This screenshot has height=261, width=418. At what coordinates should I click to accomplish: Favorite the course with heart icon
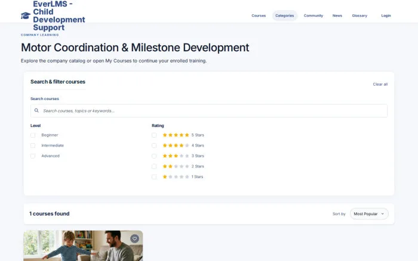[134, 238]
